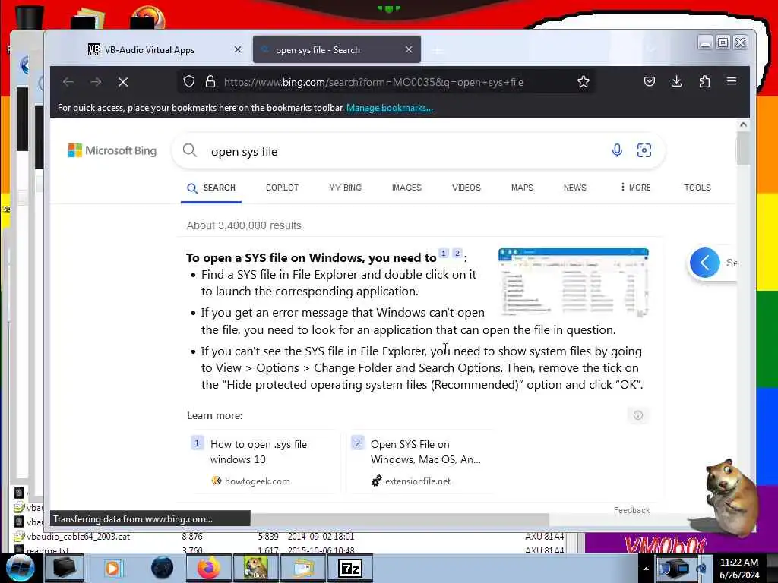The image size is (778, 583).
Task: Open a new browser tab
Action: pos(438,50)
